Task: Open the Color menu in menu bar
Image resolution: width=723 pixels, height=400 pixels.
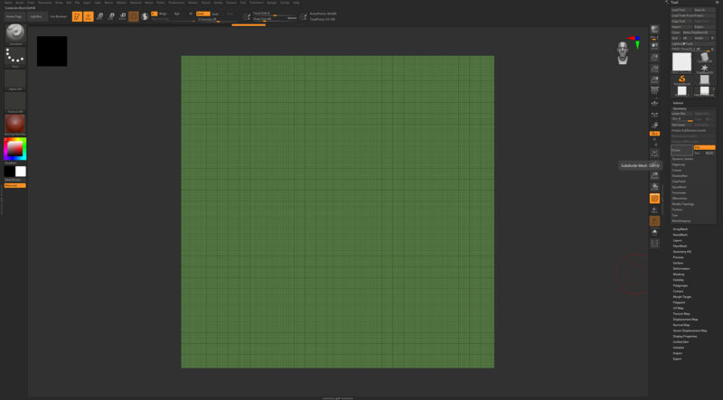Action: point(31,3)
